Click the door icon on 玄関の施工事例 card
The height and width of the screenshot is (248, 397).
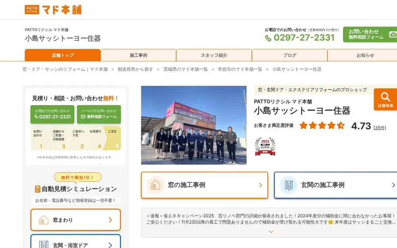288,185
